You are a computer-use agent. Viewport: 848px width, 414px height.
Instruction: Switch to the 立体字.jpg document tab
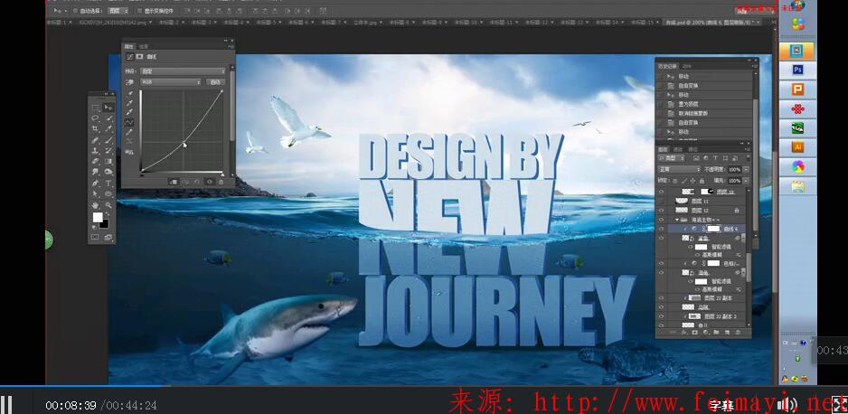tap(358, 21)
